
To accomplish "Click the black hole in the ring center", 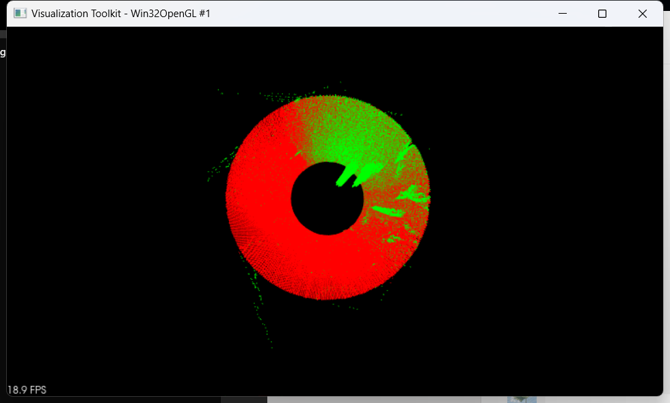I will [x=327, y=199].
